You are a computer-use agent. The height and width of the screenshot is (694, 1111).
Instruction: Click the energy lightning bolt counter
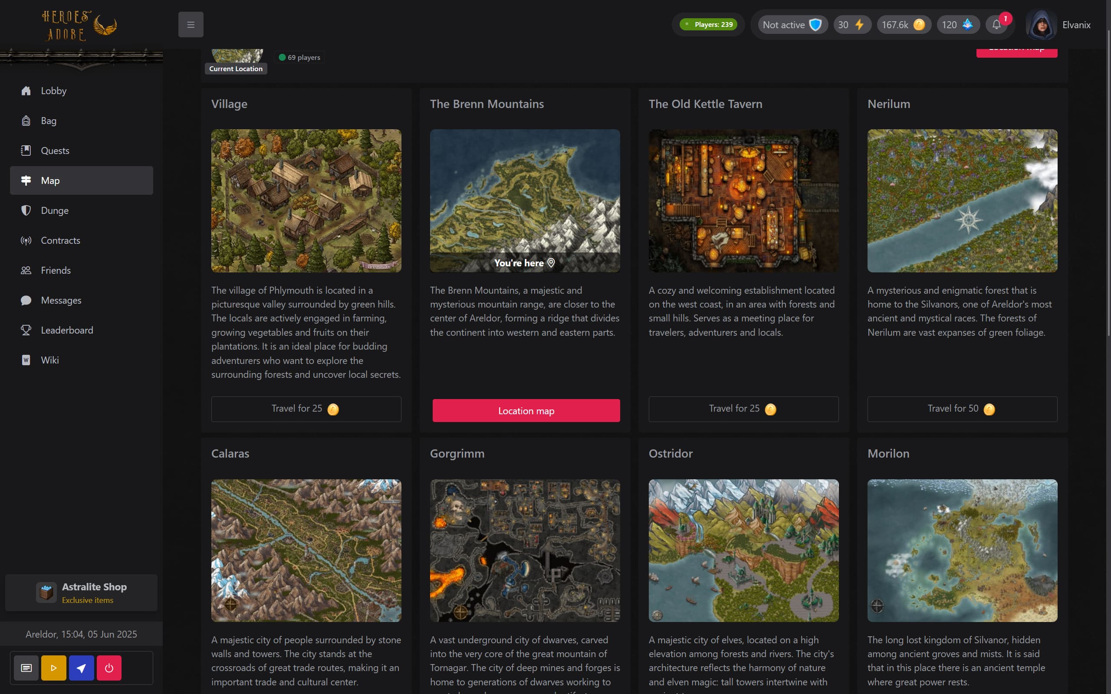851,24
